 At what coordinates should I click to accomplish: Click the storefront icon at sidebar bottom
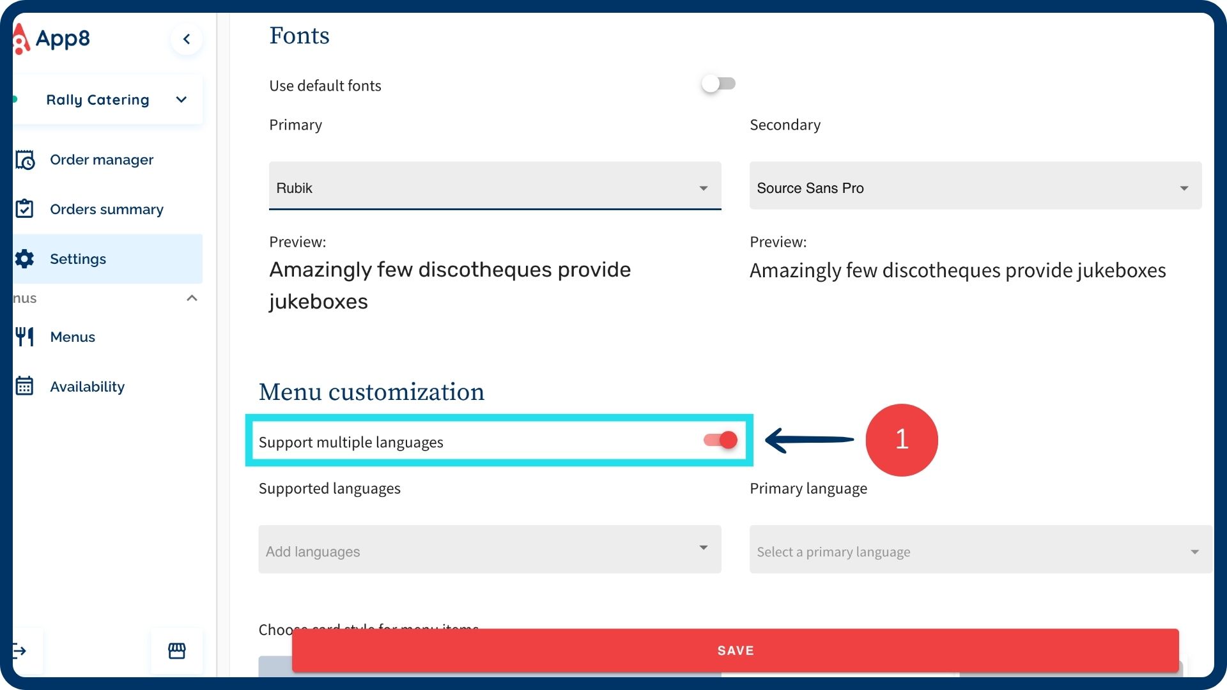pyautogui.click(x=177, y=650)
